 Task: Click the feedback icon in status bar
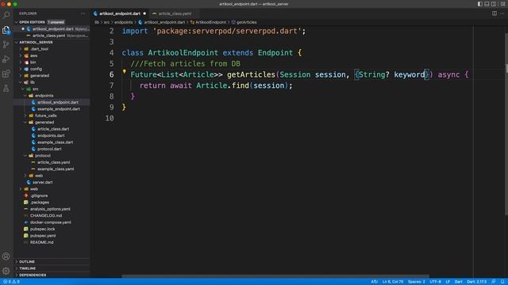(x=494, y=282)
